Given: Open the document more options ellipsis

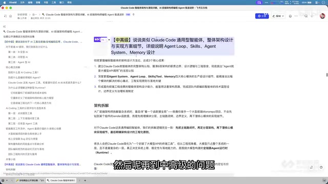Looking at the screenshot, I should (x=296, y=16).
